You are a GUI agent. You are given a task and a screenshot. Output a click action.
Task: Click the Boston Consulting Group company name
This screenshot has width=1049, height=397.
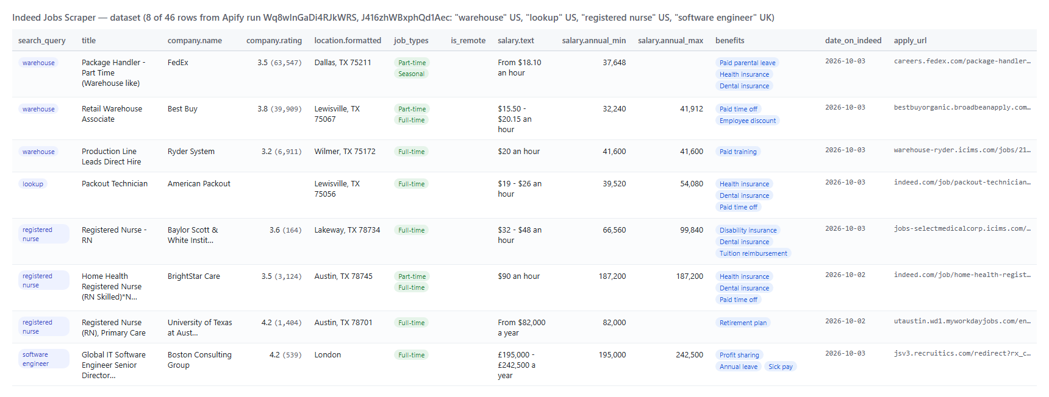click(199, 360)
